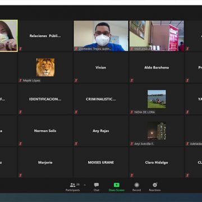Open the Chat panel

pos(97,187)
